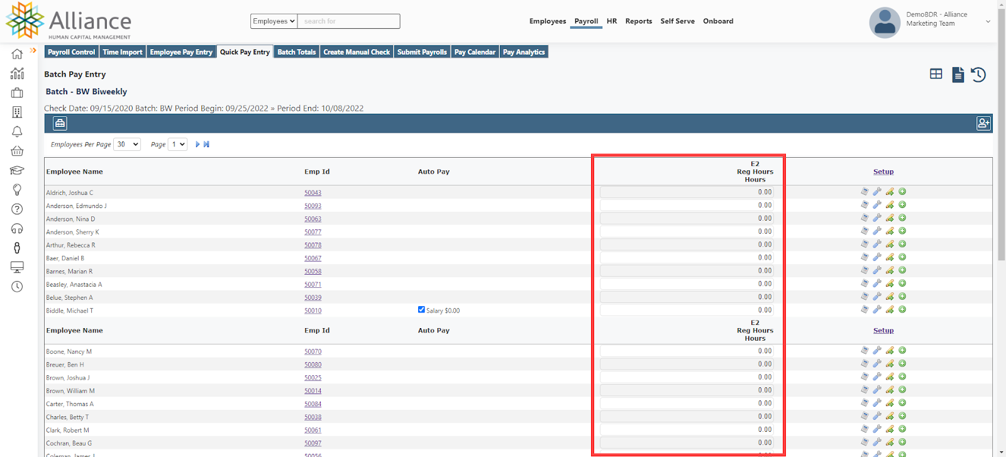Open the Employees search category dropdown
Viewport: 1006px width, 457px height.
(x=274, y=21)
